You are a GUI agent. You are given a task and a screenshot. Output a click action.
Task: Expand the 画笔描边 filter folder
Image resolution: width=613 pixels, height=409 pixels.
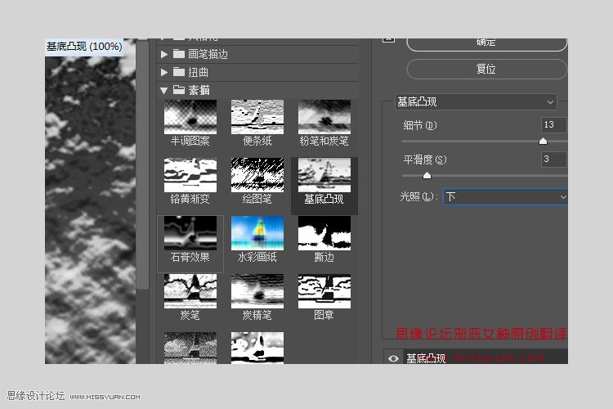click(164, 54)
